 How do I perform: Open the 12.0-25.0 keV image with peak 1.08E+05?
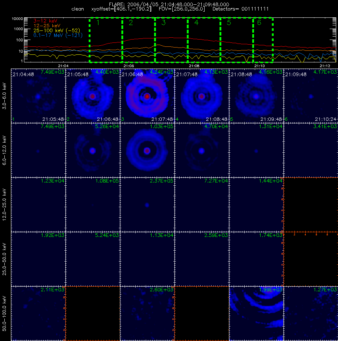93,205
